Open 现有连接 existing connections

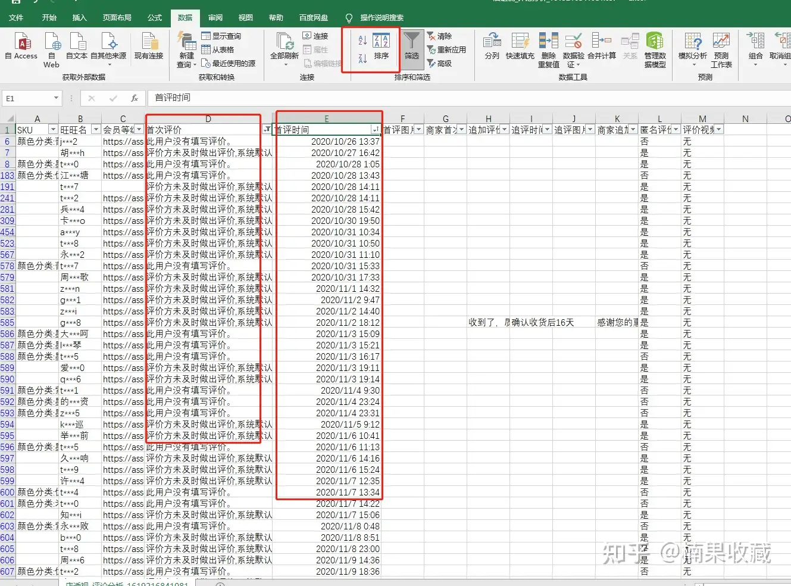click(x=149, y=46)
